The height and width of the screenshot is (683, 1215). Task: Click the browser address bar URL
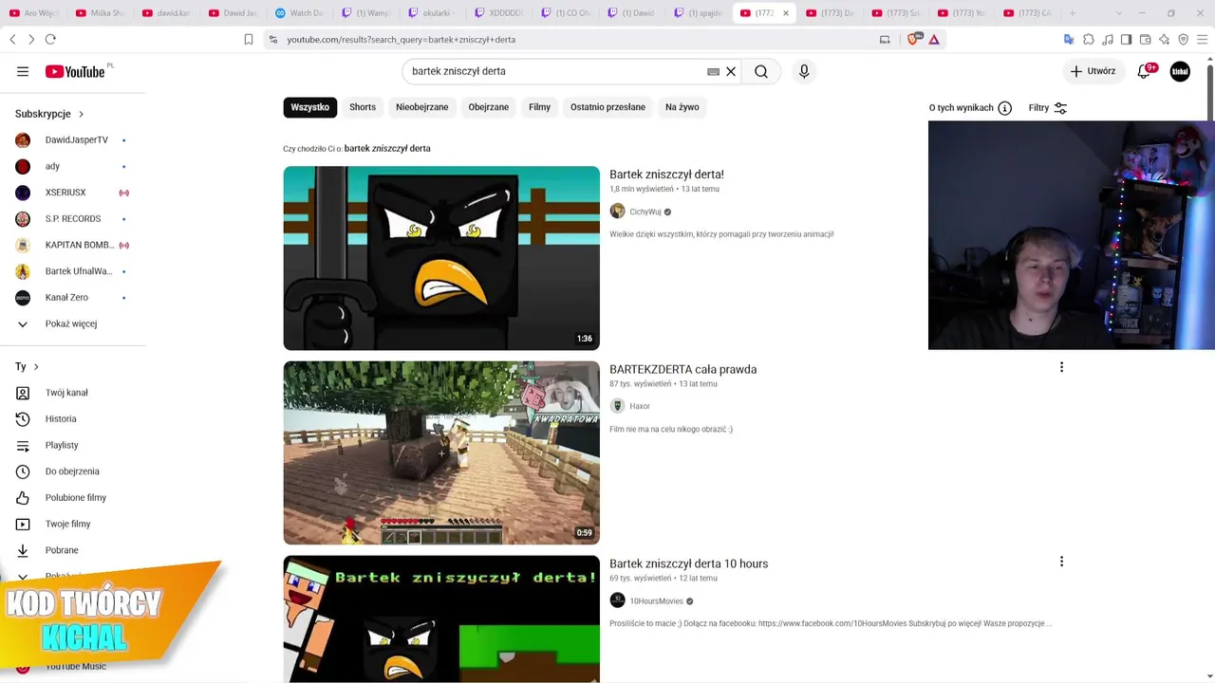coord(402,39)
